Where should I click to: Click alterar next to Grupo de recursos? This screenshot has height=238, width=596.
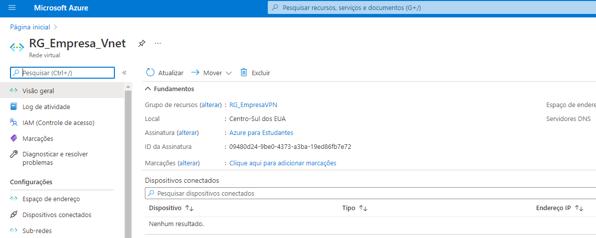click(x=211, y=105)
